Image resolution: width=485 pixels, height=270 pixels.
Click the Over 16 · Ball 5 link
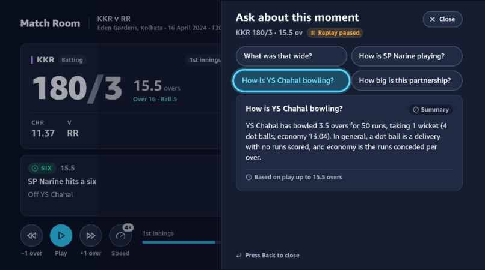[155, 99]
